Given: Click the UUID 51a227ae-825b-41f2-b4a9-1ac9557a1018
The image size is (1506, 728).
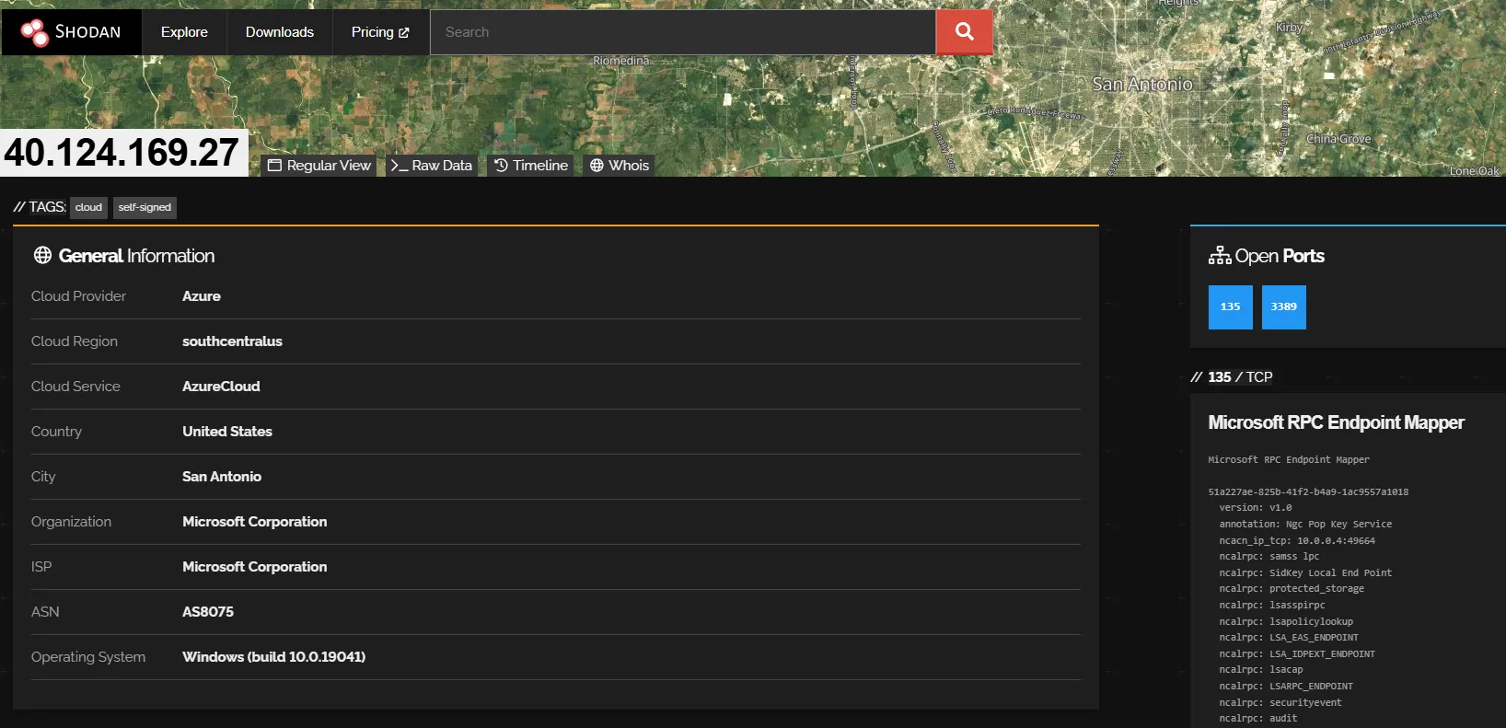Looking at the screenshot, I should click(x=1308, y=492).
